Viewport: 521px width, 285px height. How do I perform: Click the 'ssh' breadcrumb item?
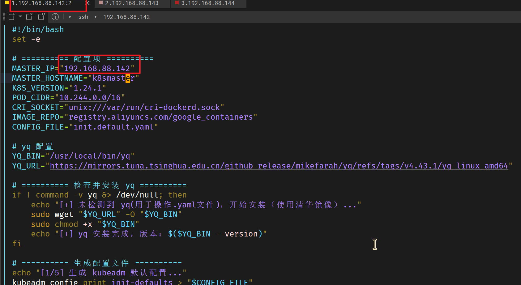(83, 17)
